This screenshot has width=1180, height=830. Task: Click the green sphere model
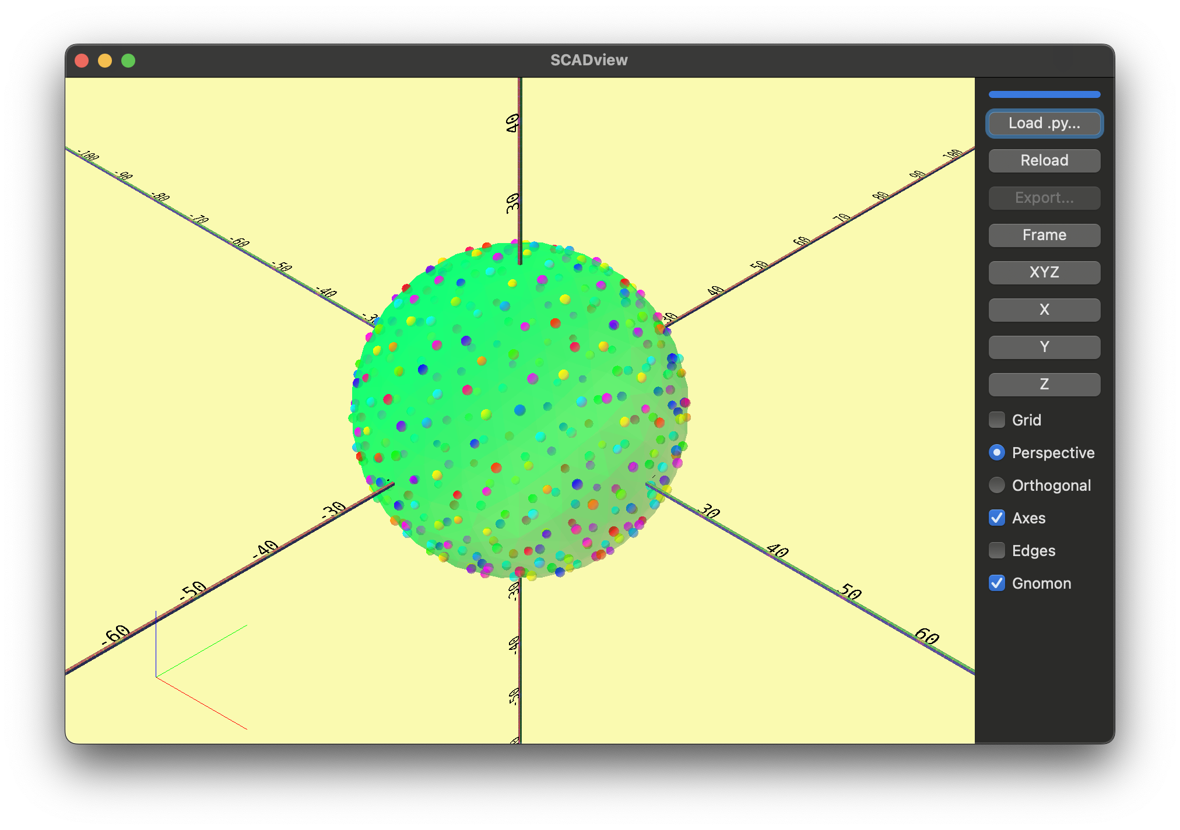pos(519,408)
